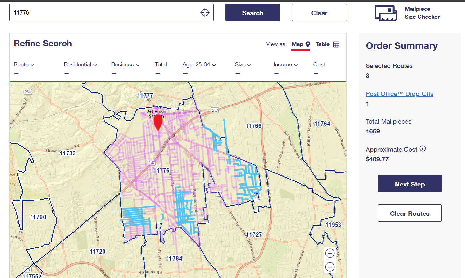Screen dimensions: 465x278
Task: Click the red location pin on map
Action: coord(158,122)
